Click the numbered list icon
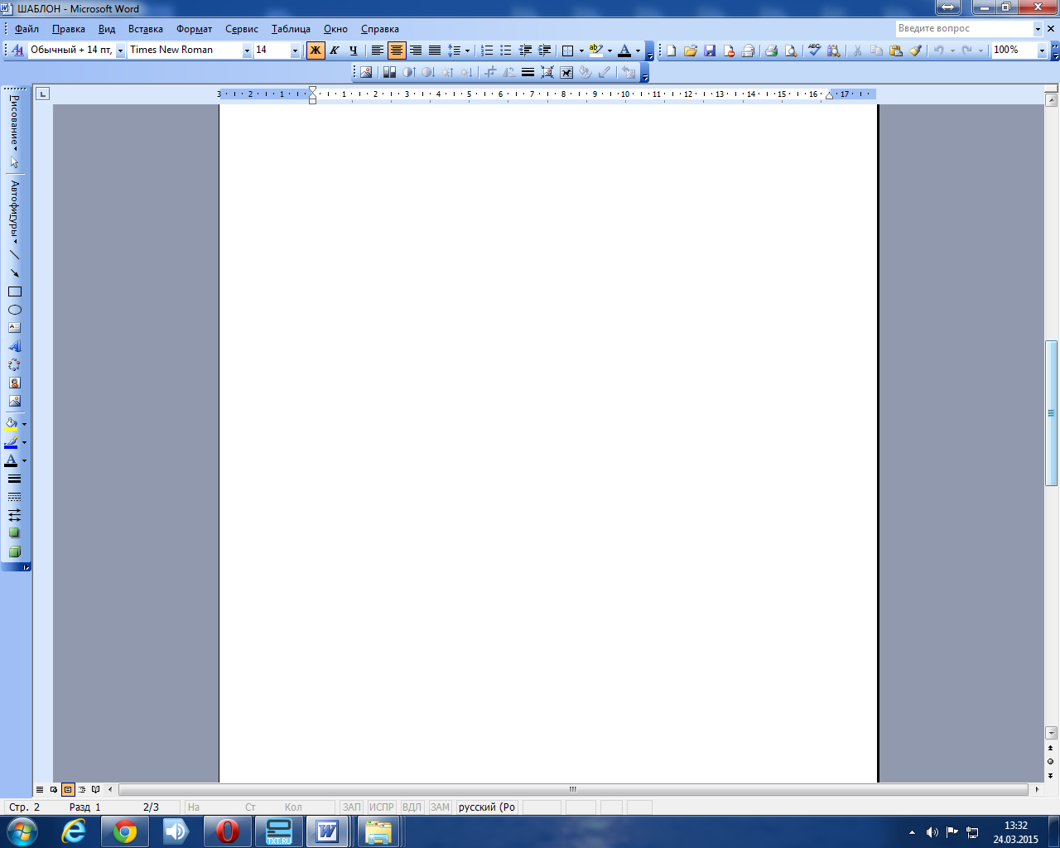This screenshot has width=1060, height=848. 487,51
